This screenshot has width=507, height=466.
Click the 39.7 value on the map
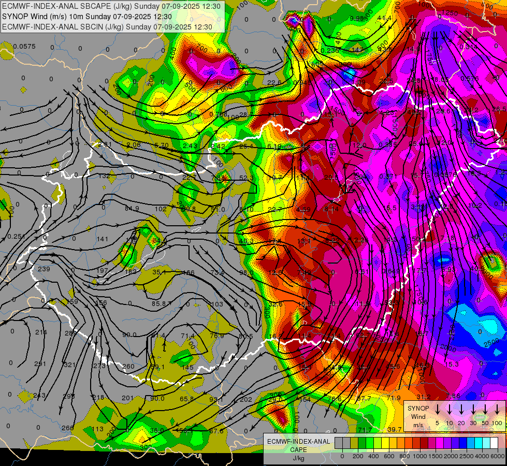[x=394, y=429]
